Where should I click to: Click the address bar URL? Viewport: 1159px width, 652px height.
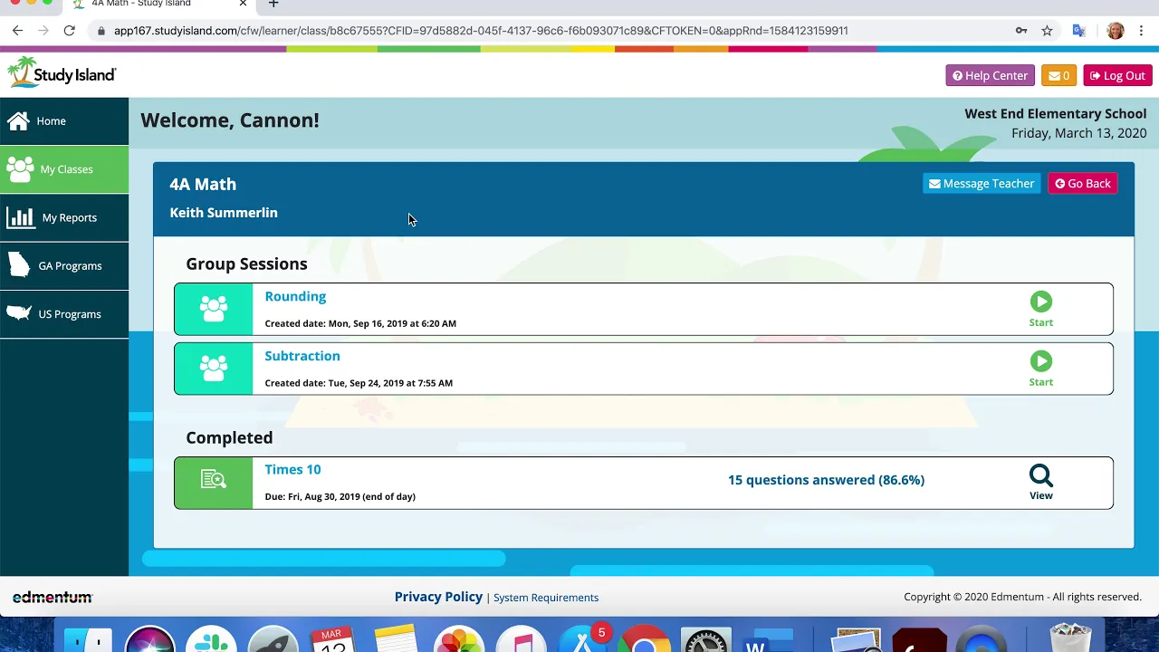click(x=481, y=31)
